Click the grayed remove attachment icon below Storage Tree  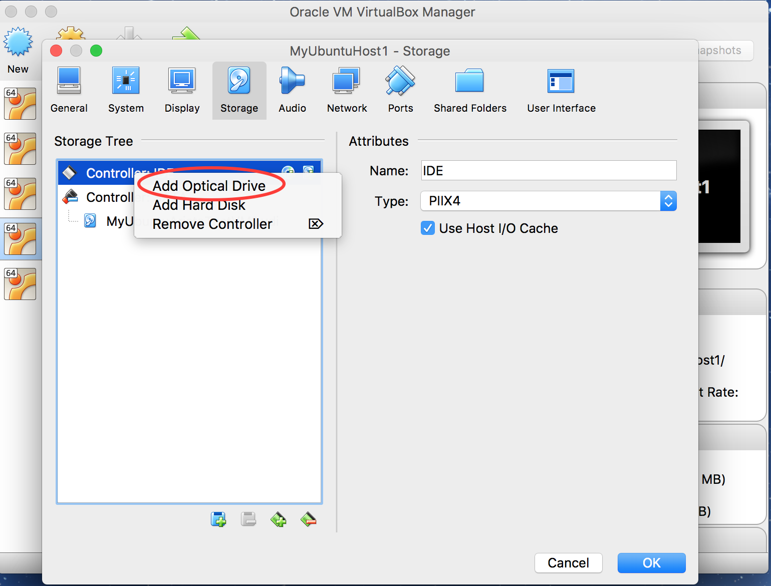tap(248, 519)
